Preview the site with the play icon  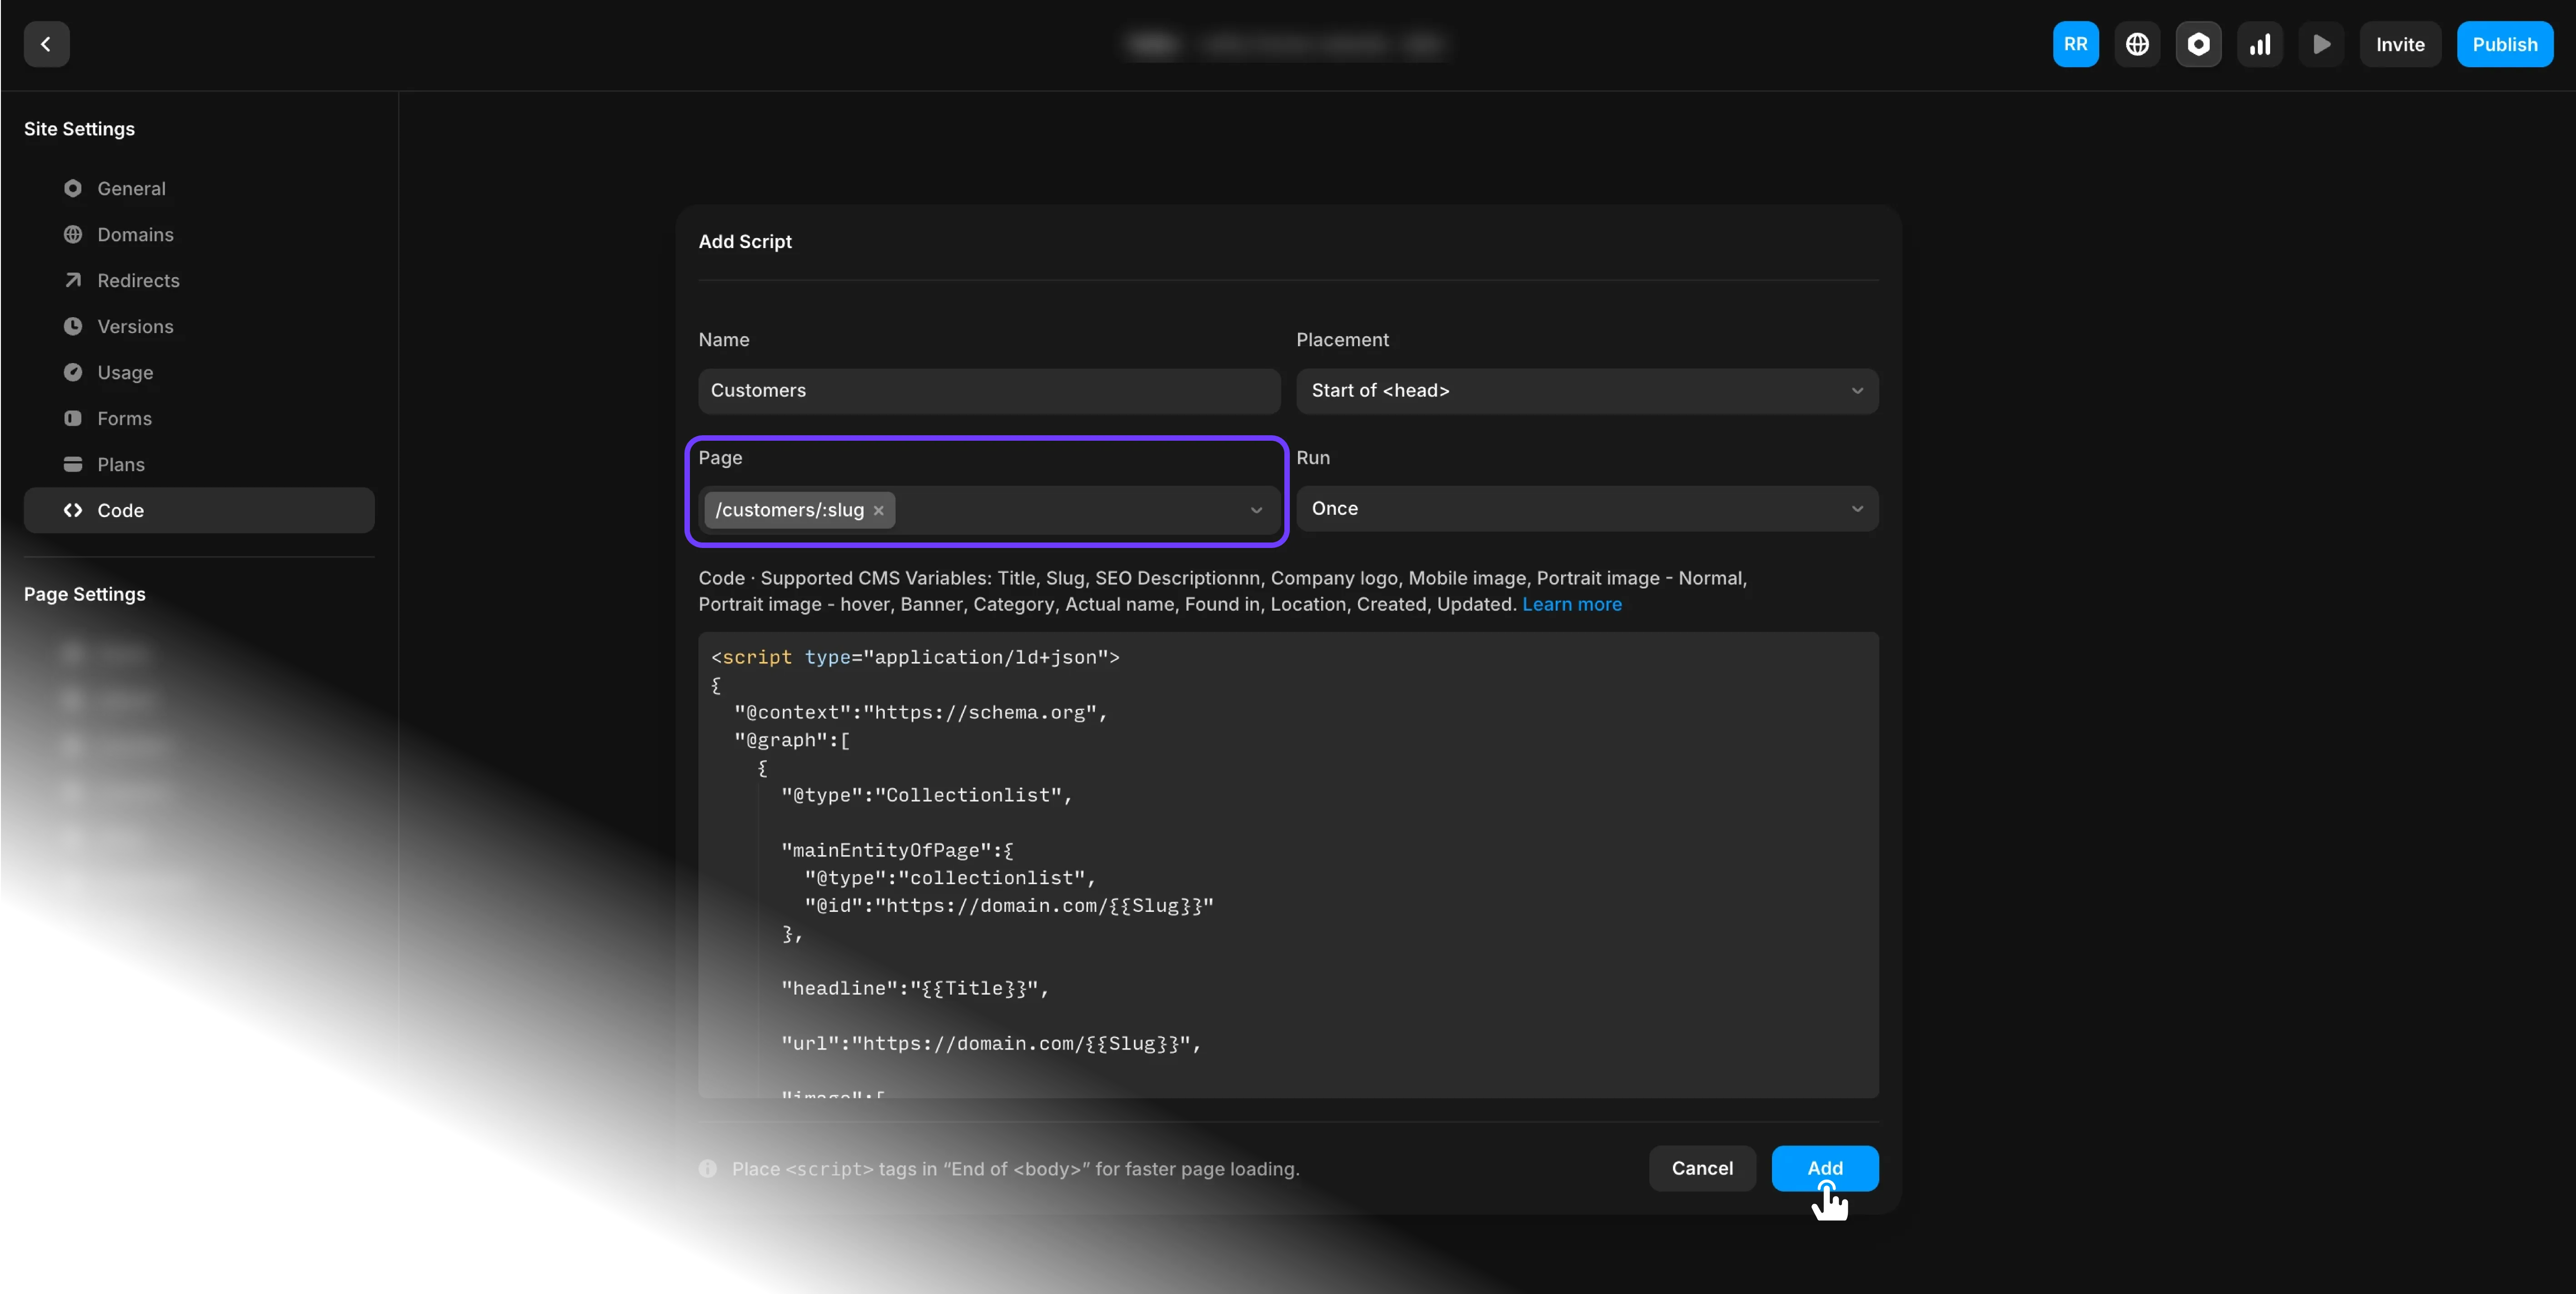(2321, 44)
